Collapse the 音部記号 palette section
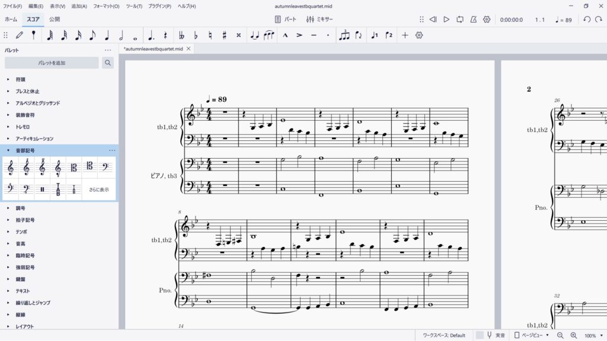607x341 pixels. (x=8, y=150)
